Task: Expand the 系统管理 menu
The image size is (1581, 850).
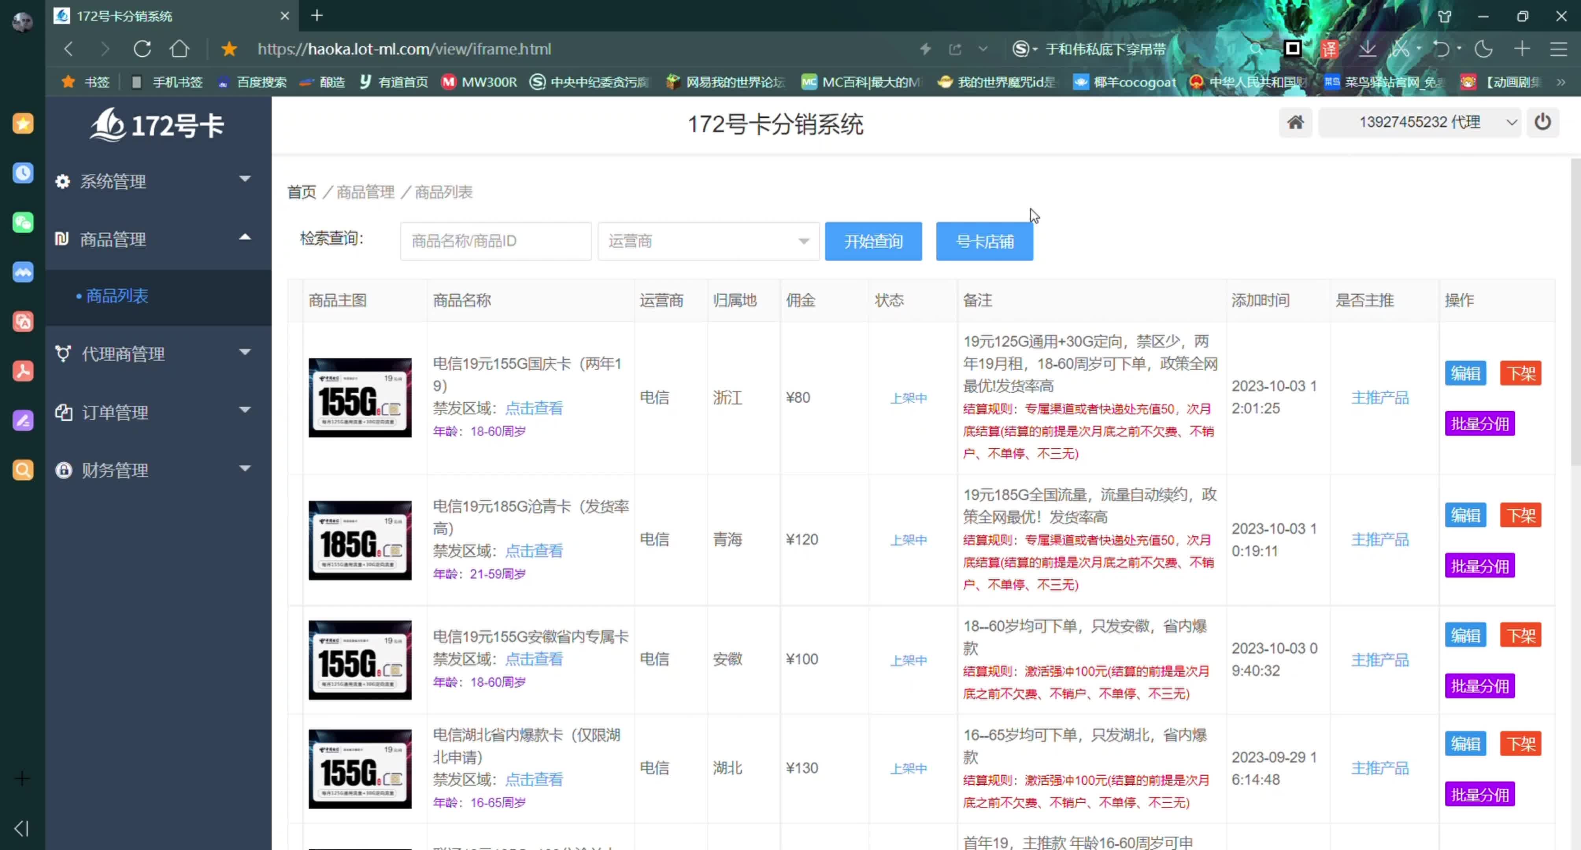Action: coord(158,181)
